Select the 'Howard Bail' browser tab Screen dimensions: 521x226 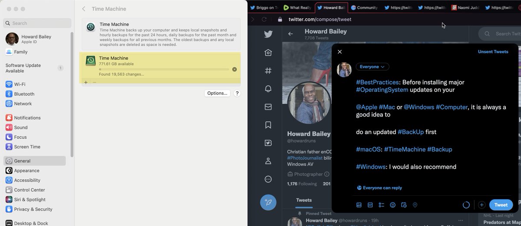tap(331, 7)
